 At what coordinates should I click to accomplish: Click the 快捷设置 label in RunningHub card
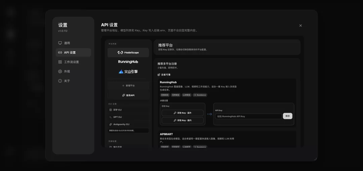pyautogui.click(x=164, y=101)
